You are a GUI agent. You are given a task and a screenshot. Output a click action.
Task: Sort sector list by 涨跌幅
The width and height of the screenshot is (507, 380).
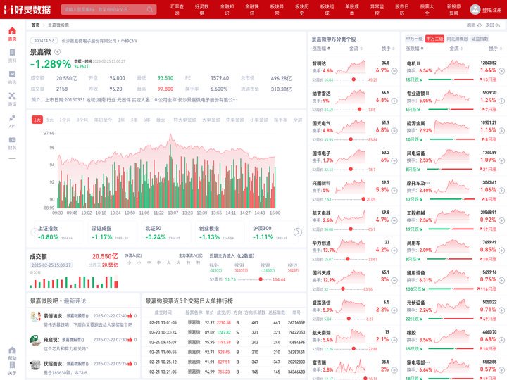point(415,49)
